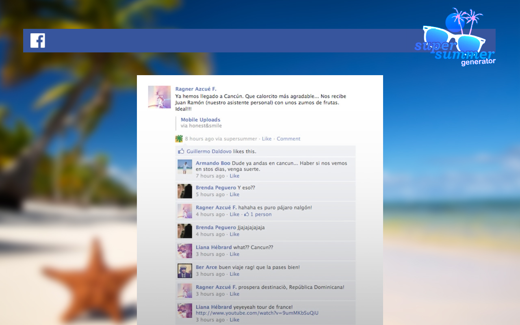Screen dimensions: 520x325
Task: Show who liked 'pájaro nalgón' comment
Action: point(261,214)
